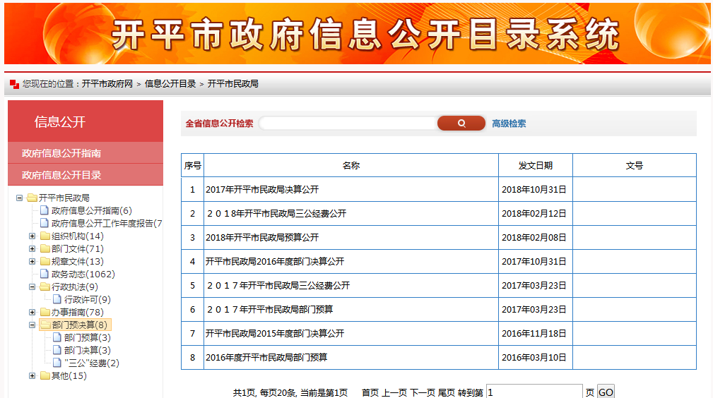This screenshot has width=713, height=398.
Task: Open the 政府信息公开目录 sidebar menu
Action: [61, 175]
